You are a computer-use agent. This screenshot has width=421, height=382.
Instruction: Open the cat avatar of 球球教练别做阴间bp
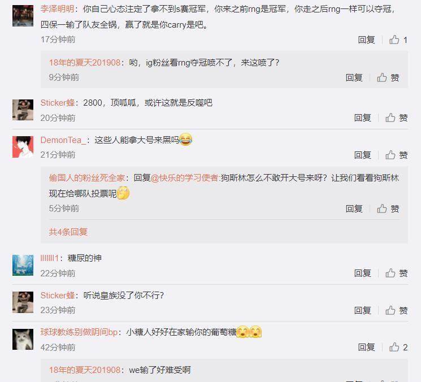point(23,339)
